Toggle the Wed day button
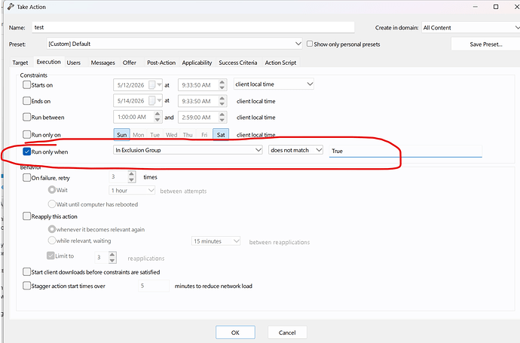 [172, 135]
